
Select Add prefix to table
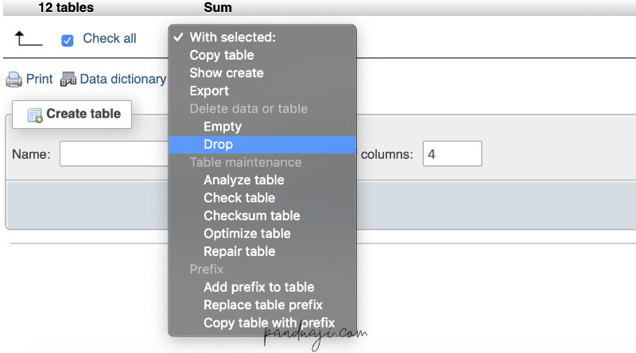click(258, 287)
